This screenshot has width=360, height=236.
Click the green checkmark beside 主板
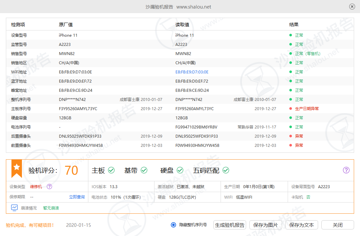[112, 170]
